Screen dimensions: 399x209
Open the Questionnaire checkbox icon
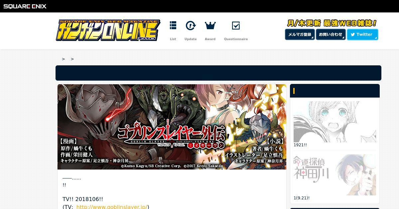coord(236,26)
